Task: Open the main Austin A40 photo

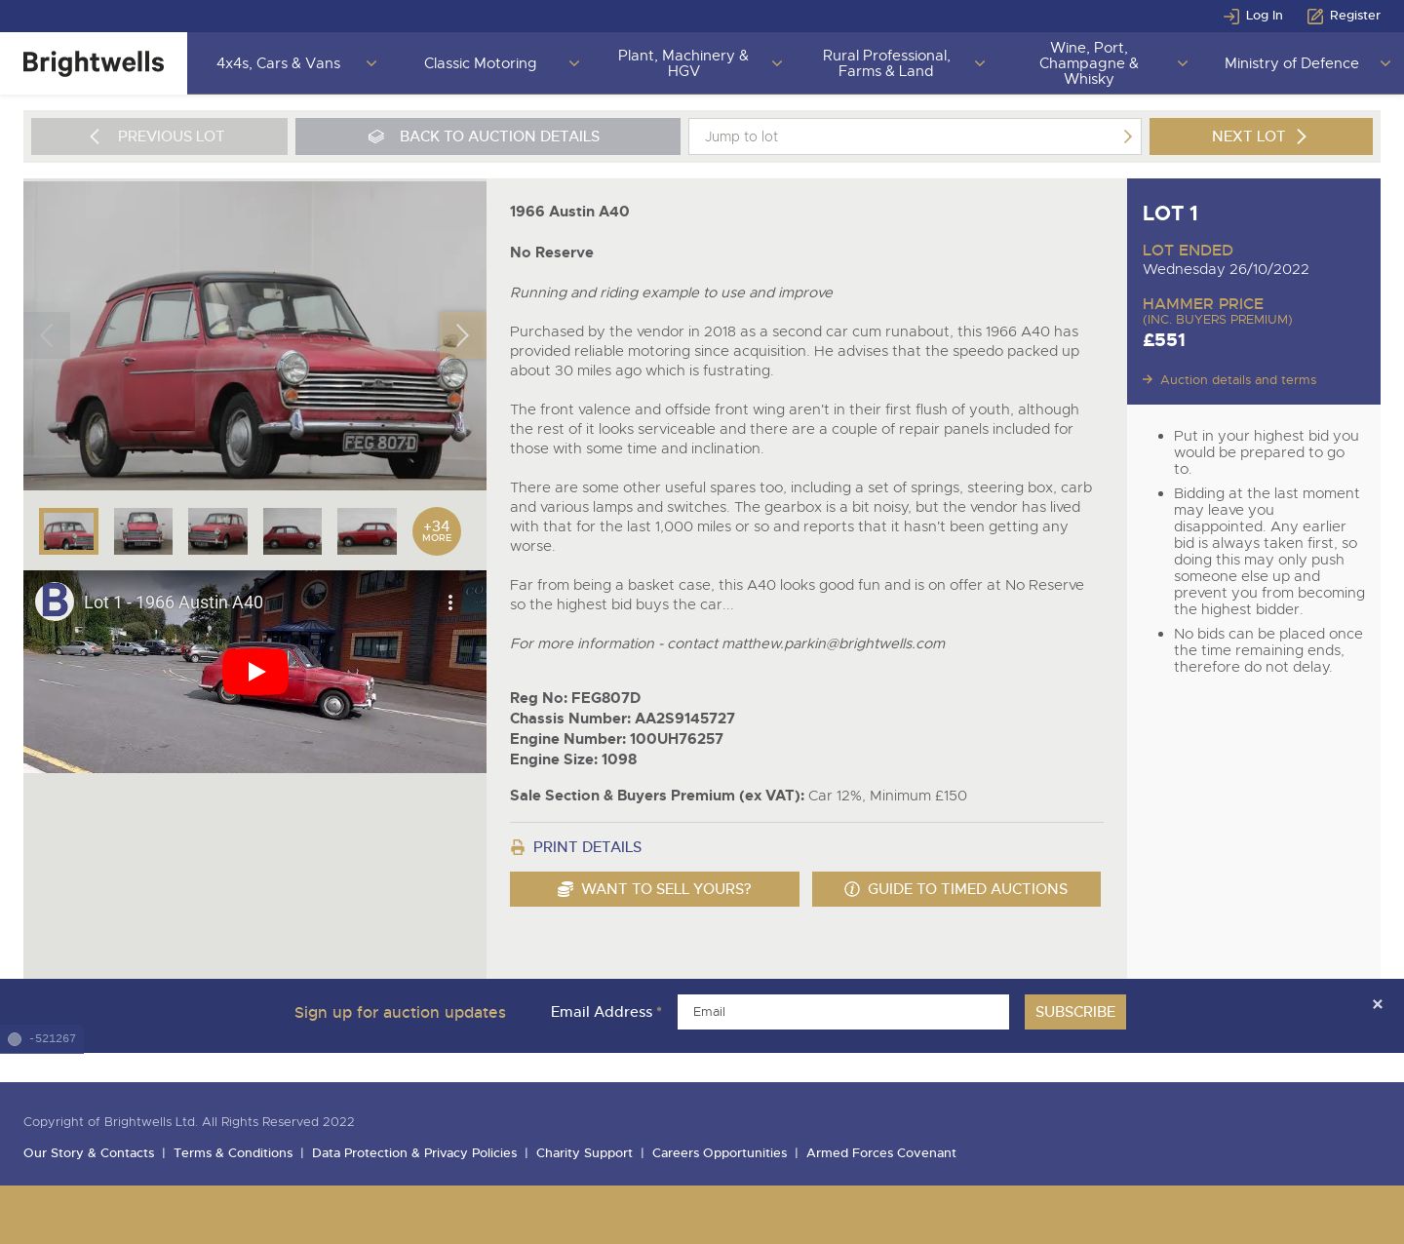Action: pos(254,335)
